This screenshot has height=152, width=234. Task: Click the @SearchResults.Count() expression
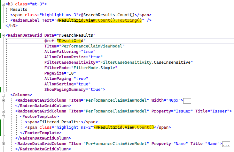[108, 15]
